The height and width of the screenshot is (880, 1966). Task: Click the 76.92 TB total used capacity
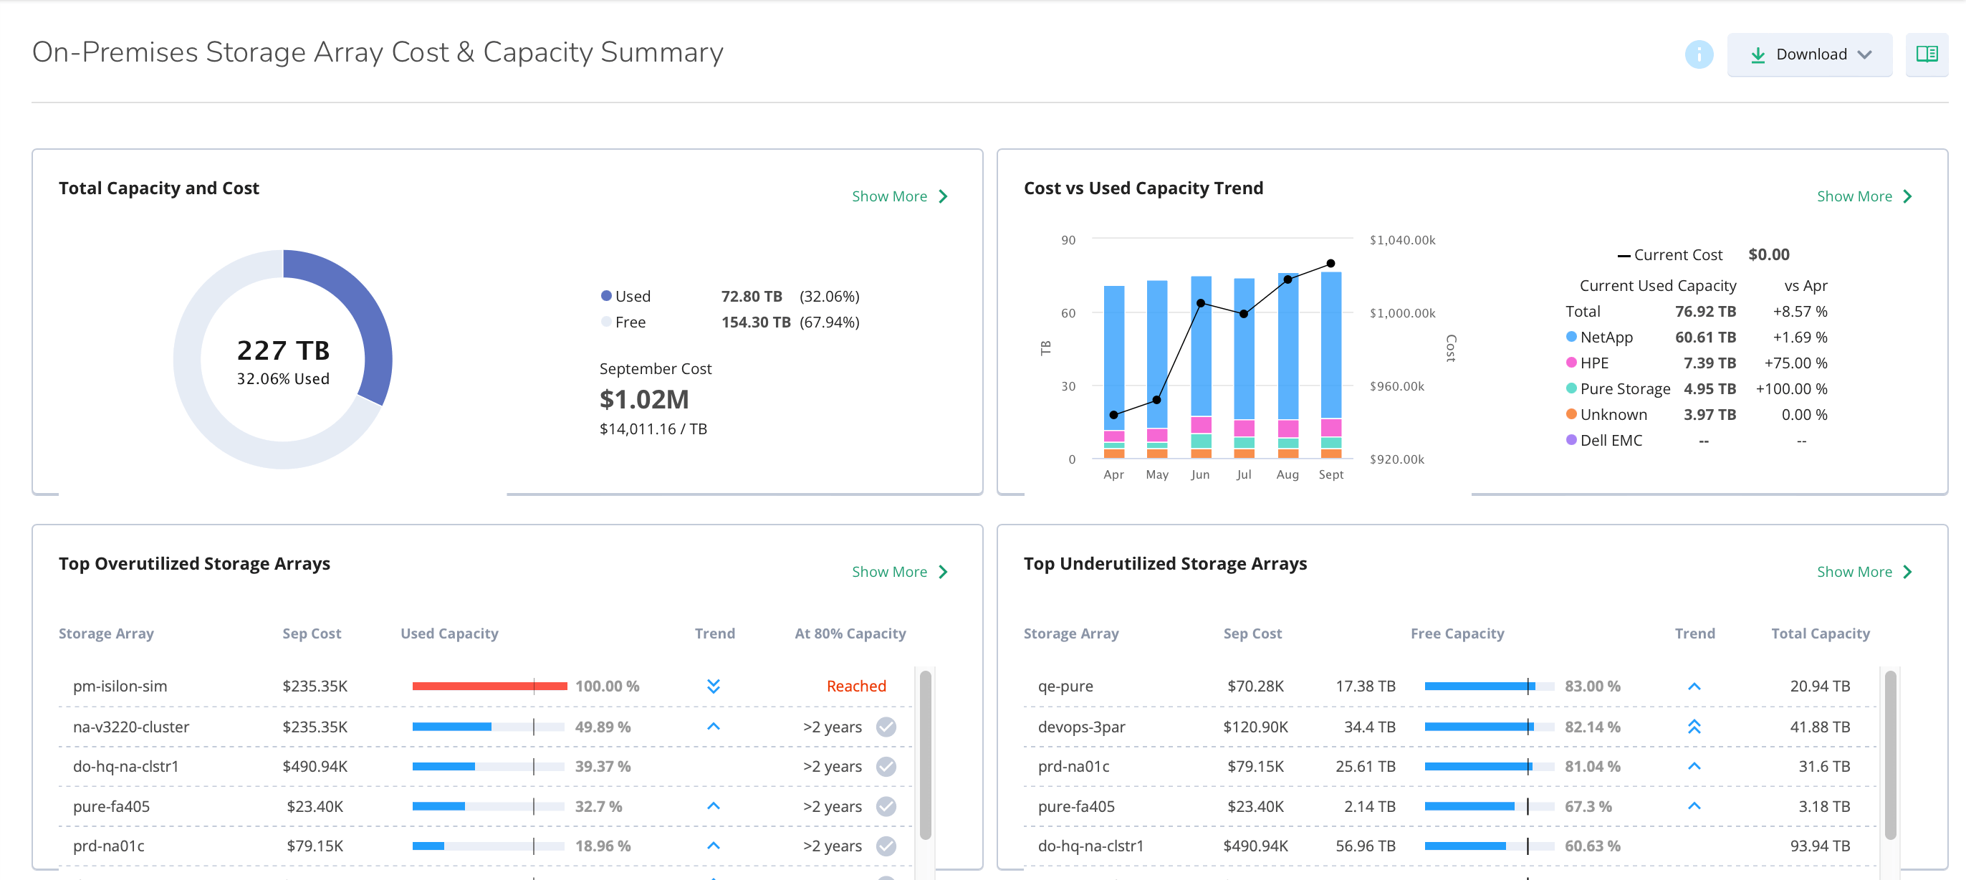[x=1705, y=312]
